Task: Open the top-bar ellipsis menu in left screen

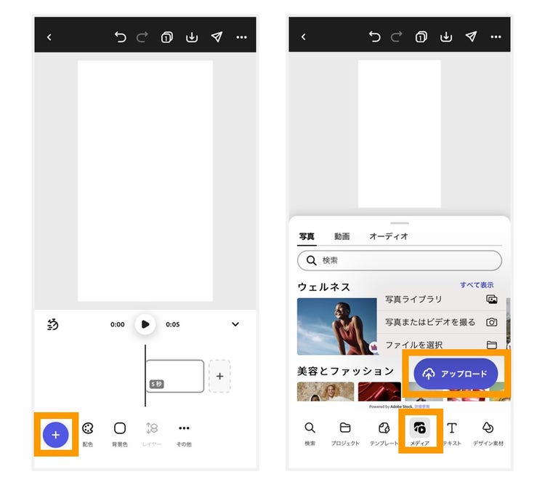Action: point(241,37)
